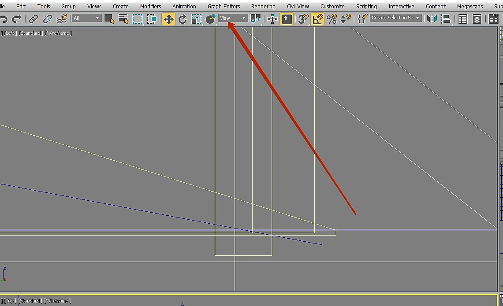Toggle Layer Explorer icon
Image resolution: width=503 pixels, height=306 pixels.
pos(477,19)
